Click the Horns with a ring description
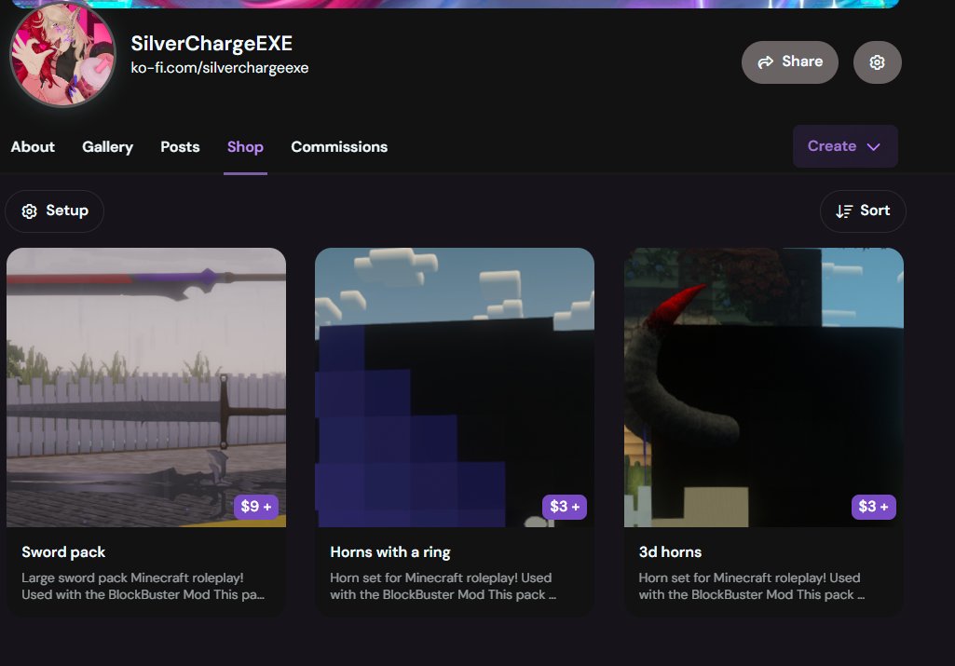 point(443,586)
